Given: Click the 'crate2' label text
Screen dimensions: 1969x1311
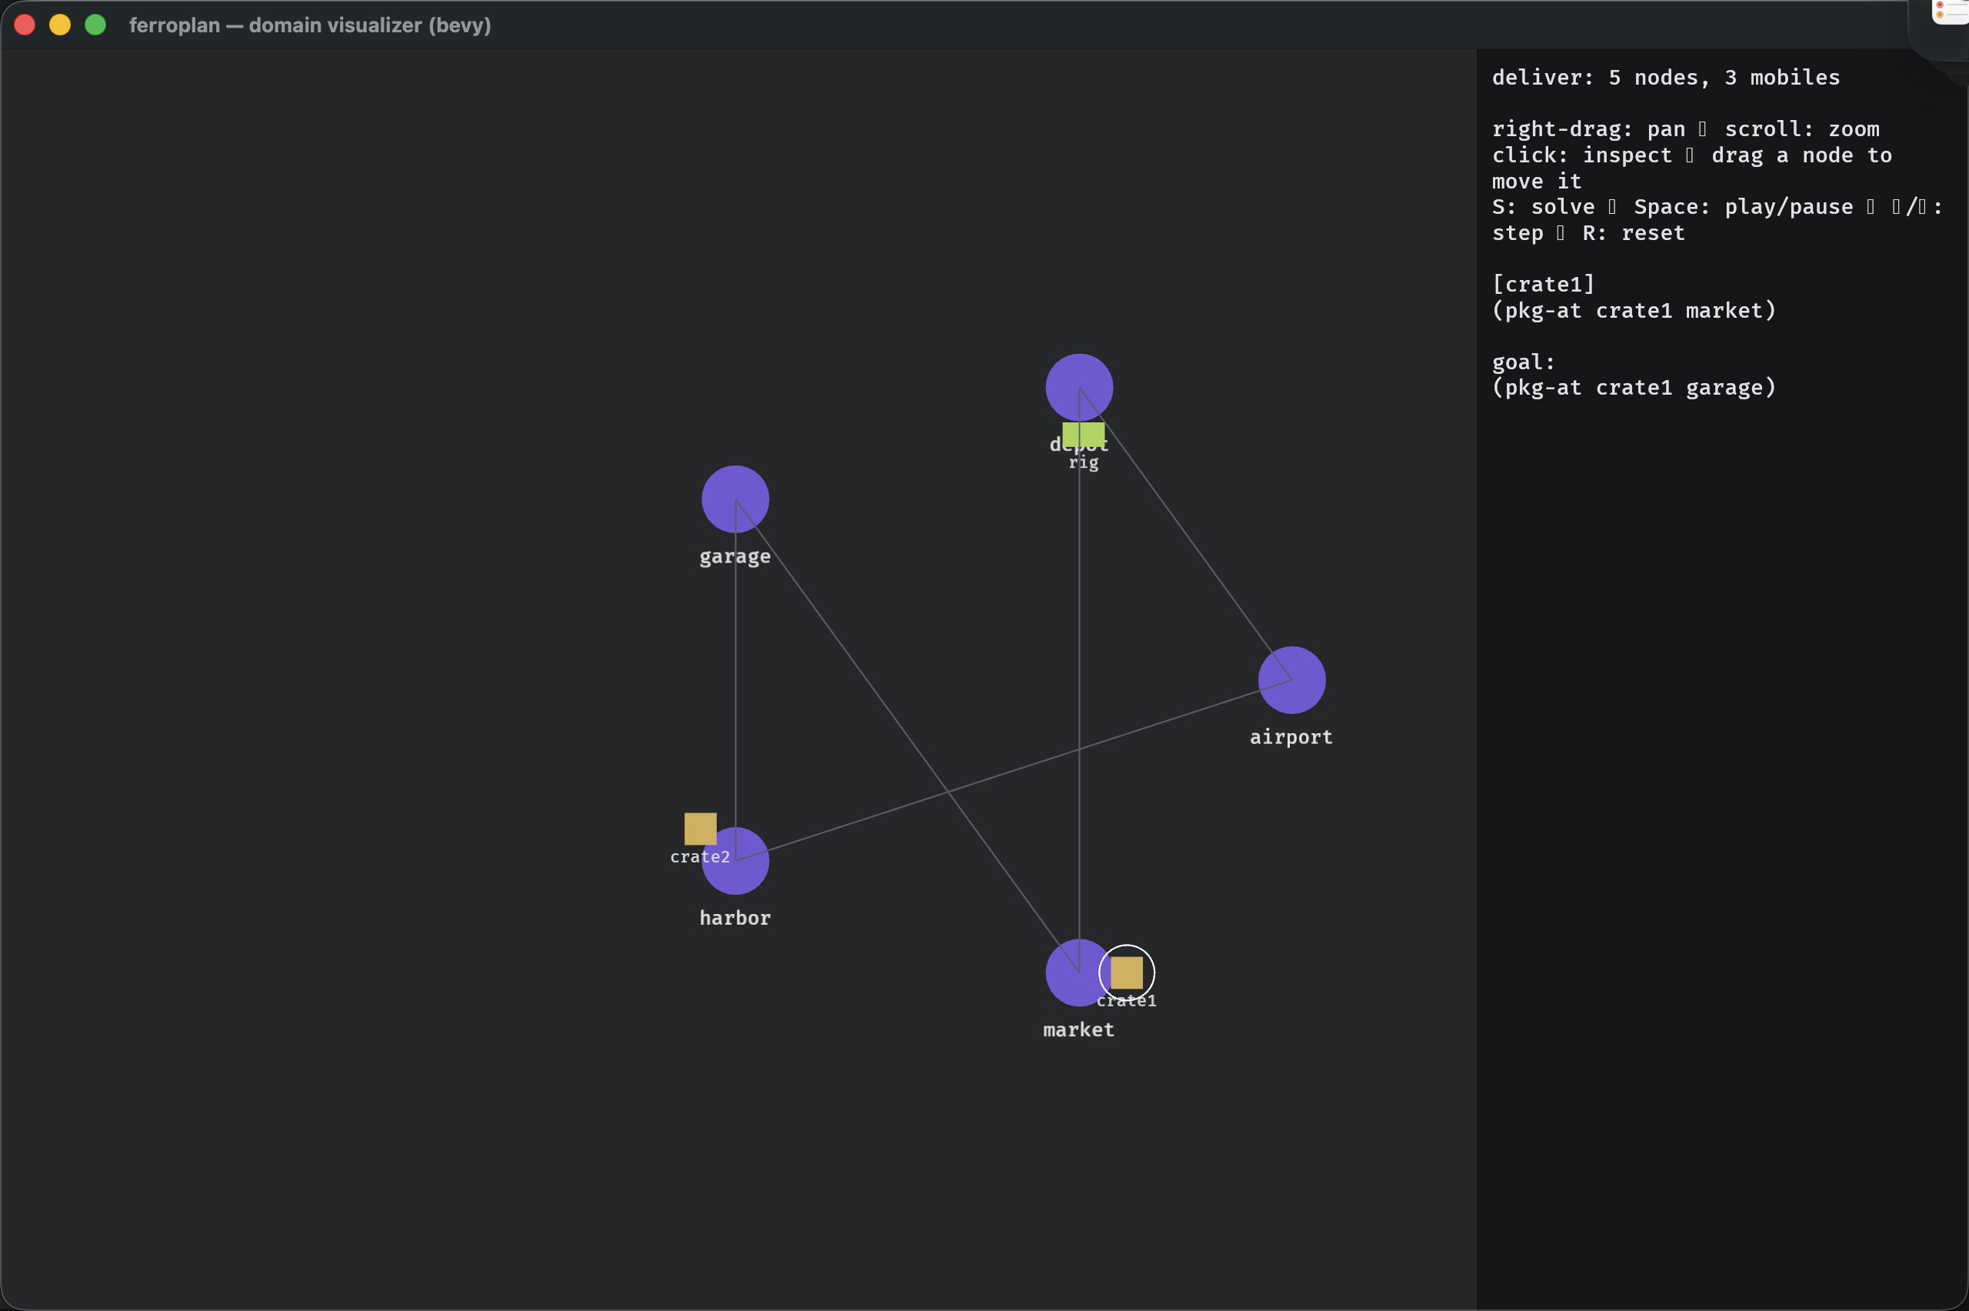Looking at the screenshot, I should pos(701,857).
